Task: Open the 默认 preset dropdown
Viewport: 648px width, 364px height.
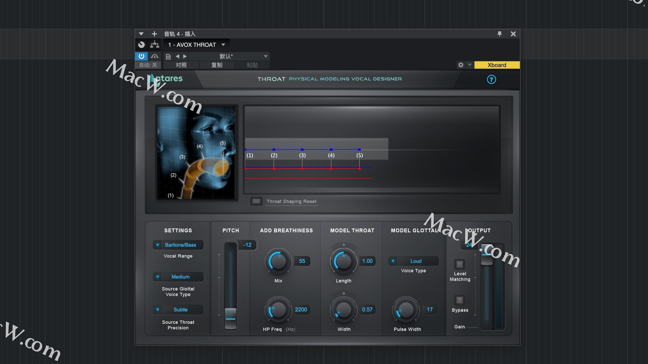Action: pyautogui.click(x=230, y=56)
